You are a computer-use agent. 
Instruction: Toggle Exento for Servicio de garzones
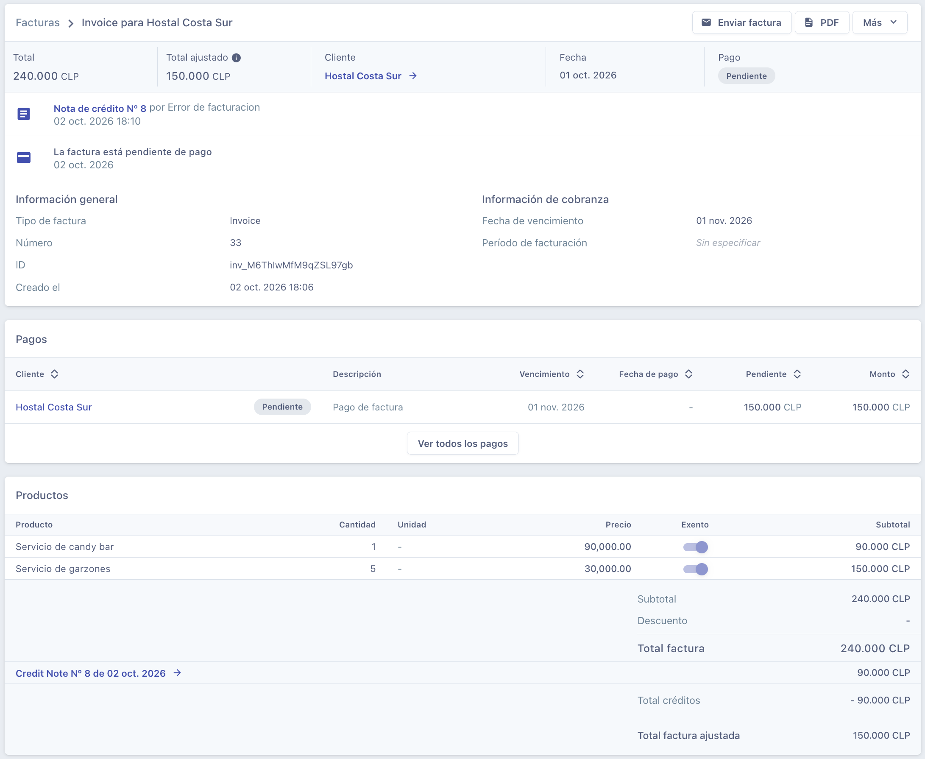(696, 569)
